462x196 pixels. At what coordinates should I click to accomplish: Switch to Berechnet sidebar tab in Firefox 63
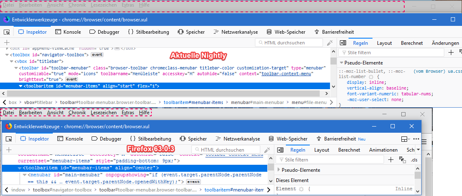point(349,150)
